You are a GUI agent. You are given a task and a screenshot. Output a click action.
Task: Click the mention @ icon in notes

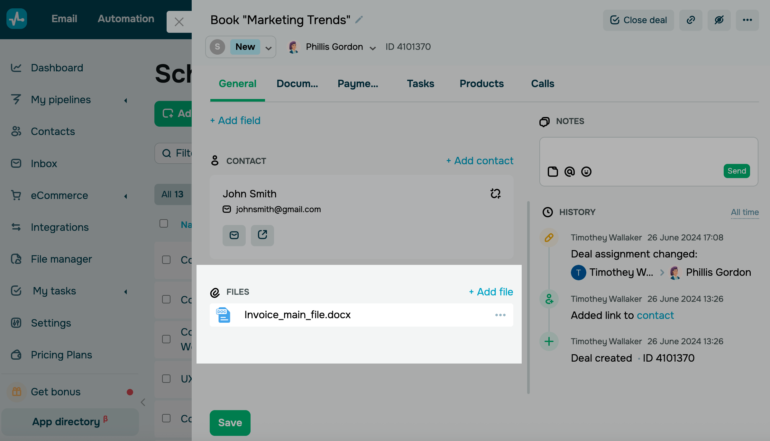coord(569,172)
